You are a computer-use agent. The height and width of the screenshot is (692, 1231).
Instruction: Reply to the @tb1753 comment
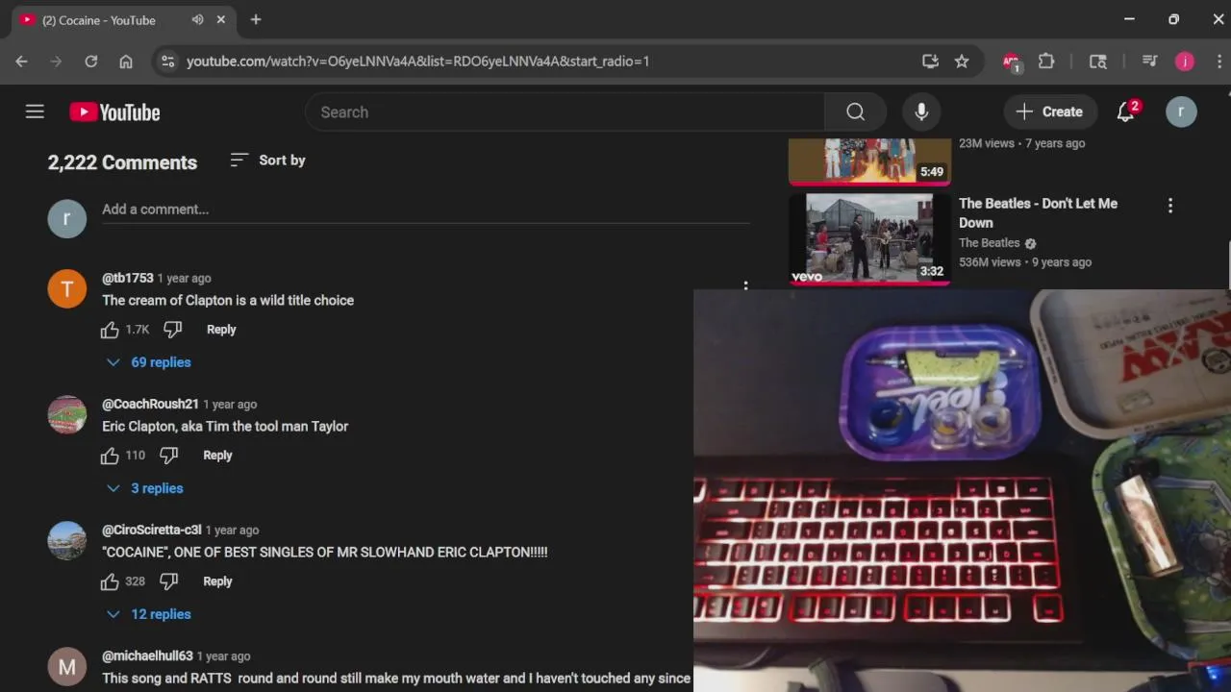click(221, 330)
